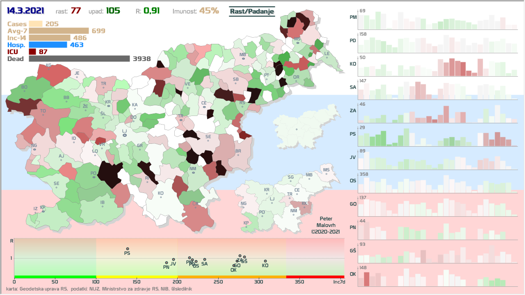This screenshot has height=295, width=525.
Task: Click the KO data point in scatter plot
Action: (x=265, y=261)
